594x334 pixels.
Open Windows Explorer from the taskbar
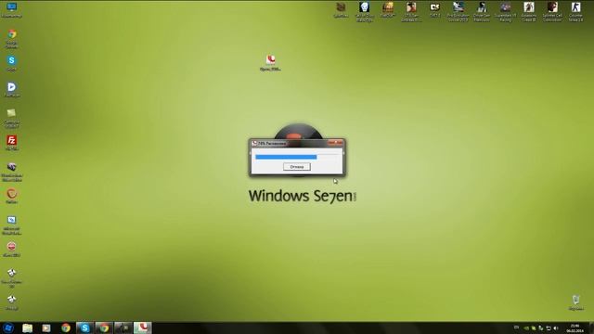pos(27,328)
